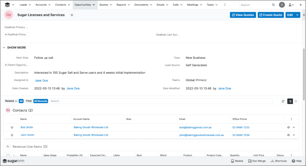The height and width of the screenshot is (166, 306).
Task: Click the View Quotes button
Action: pos(243,15)
